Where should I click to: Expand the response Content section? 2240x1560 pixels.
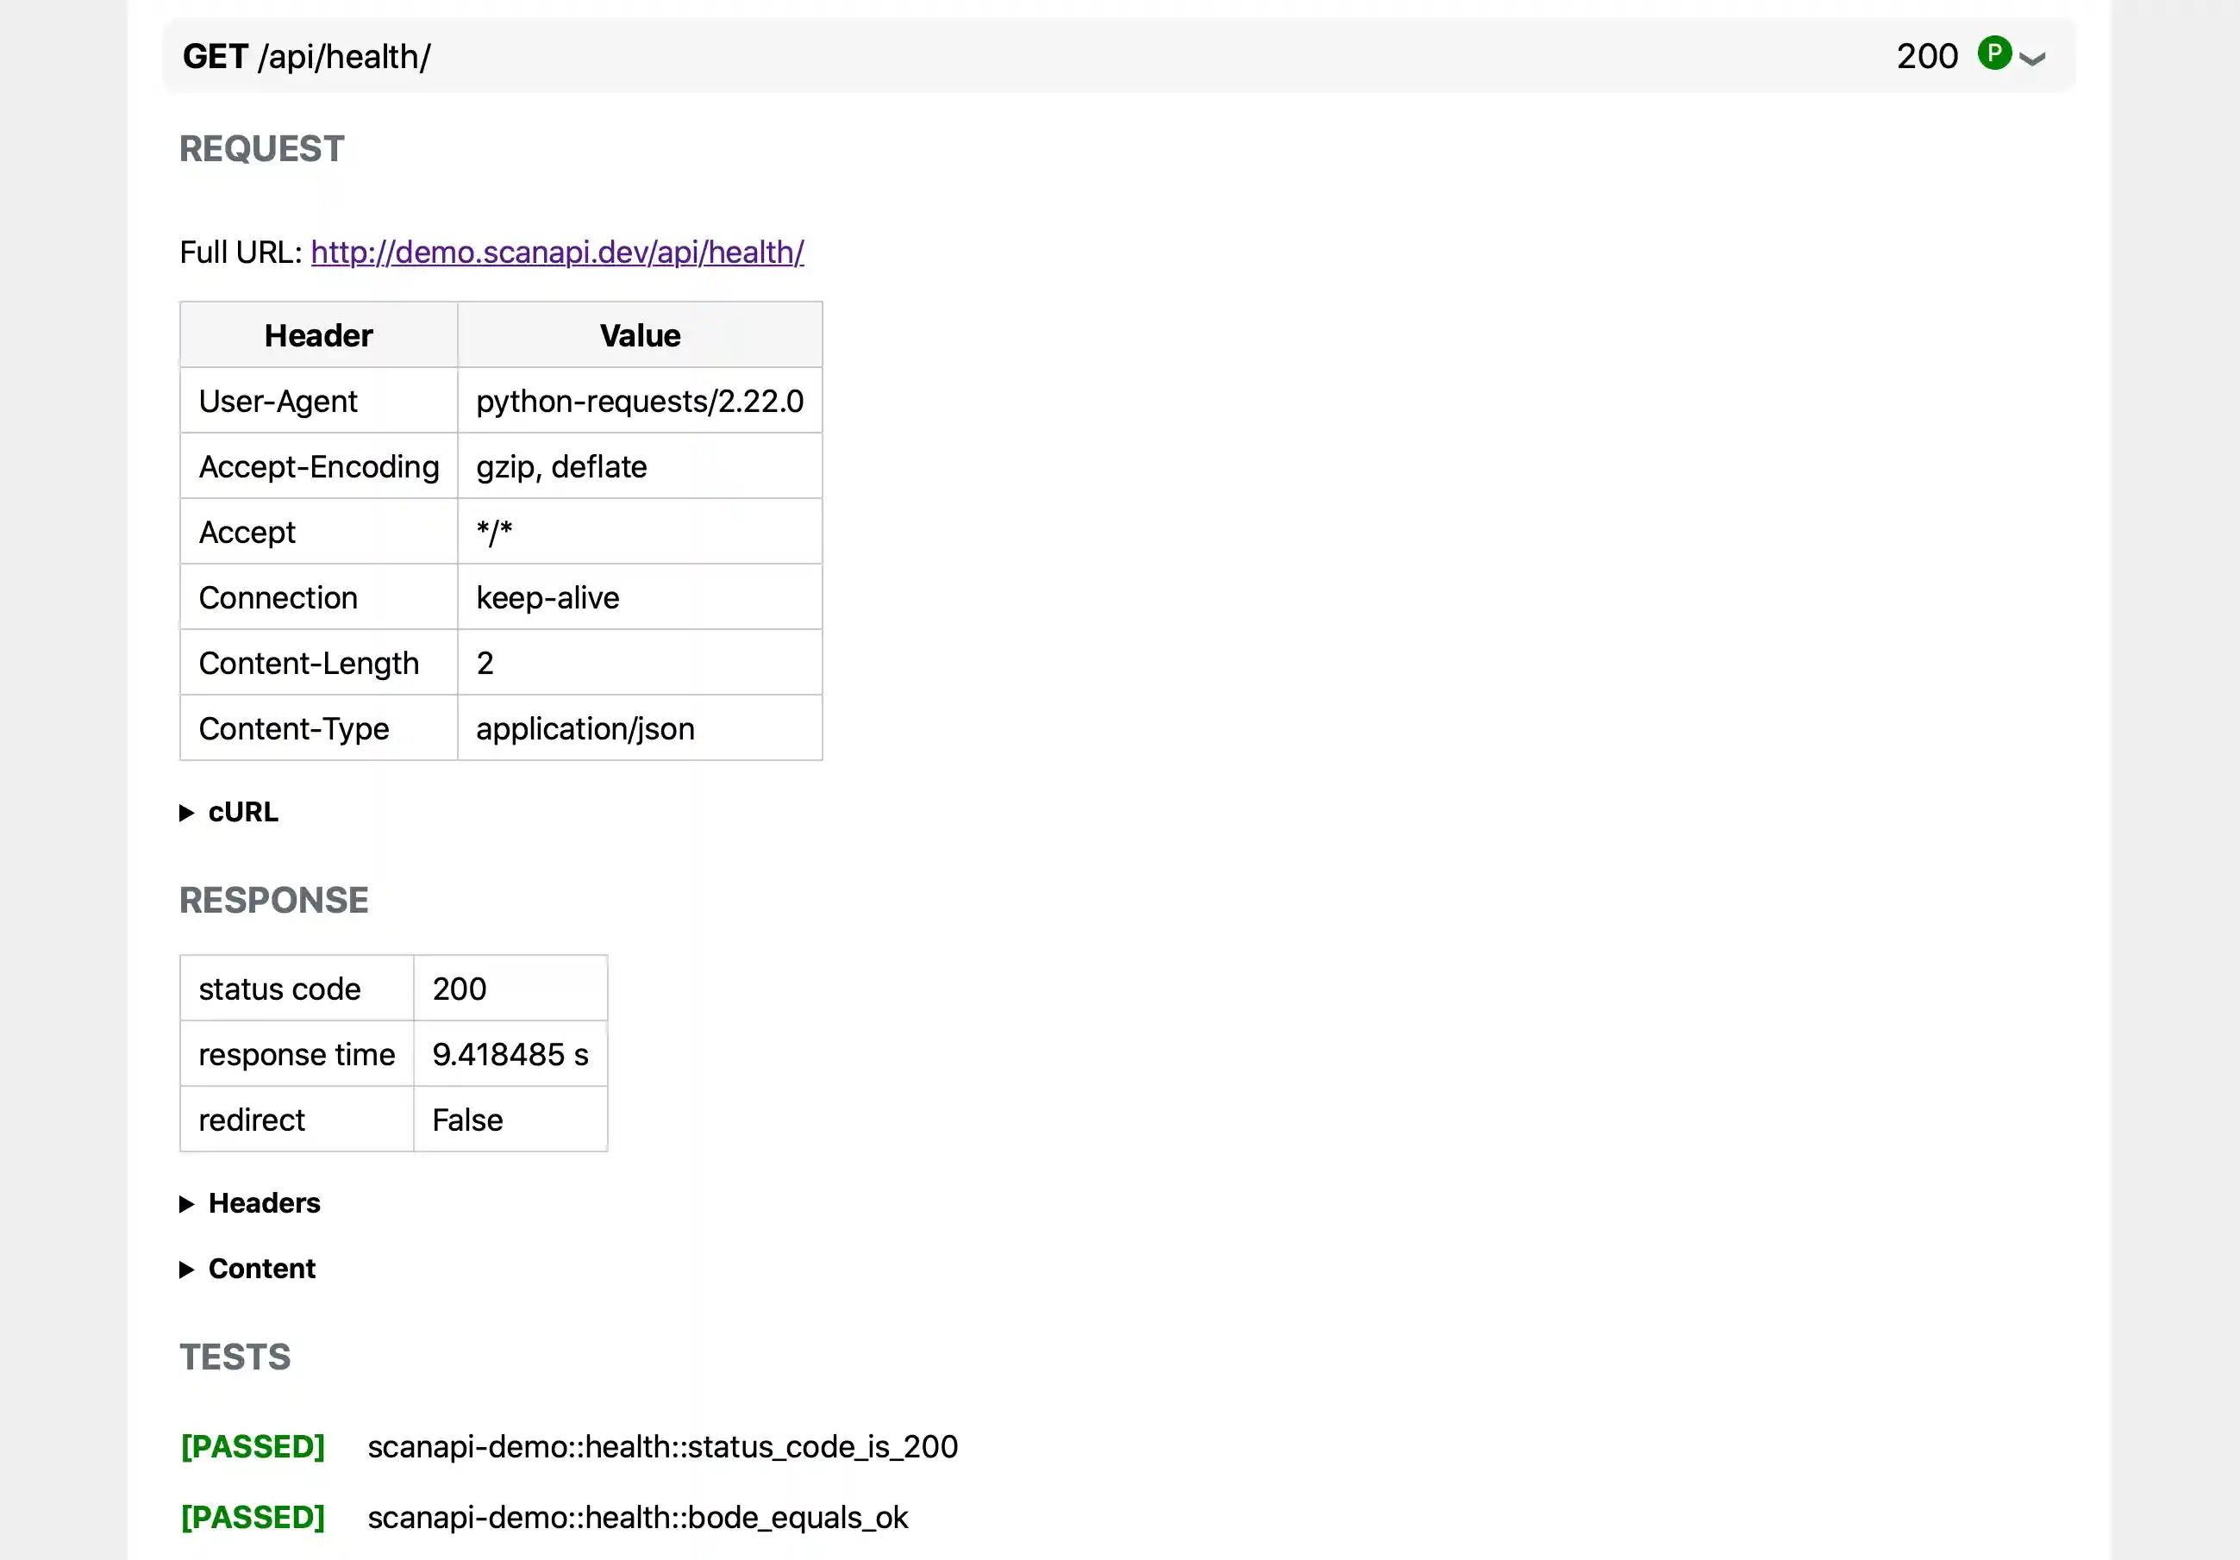click(x=260, y=1269)
